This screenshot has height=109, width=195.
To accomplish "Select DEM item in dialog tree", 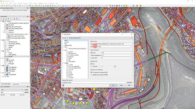I will pyautogui.click(x=66, y=44).
